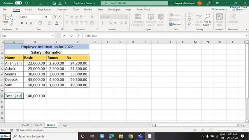Click the Copy icon
This screenshot has width=249, height=140.
[11, 20]
